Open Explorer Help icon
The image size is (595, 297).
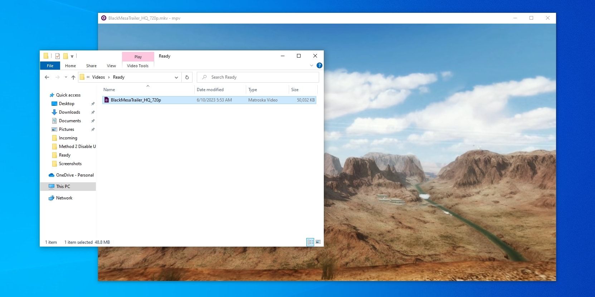320,65
